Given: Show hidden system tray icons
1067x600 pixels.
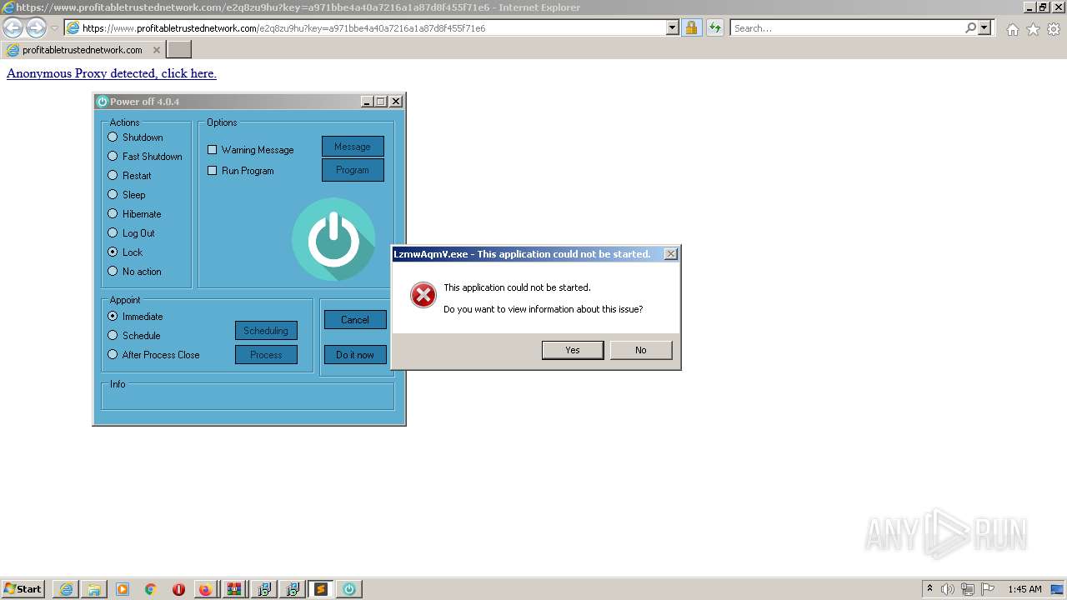Looking at the screenshot, I should tap(930, 589).
